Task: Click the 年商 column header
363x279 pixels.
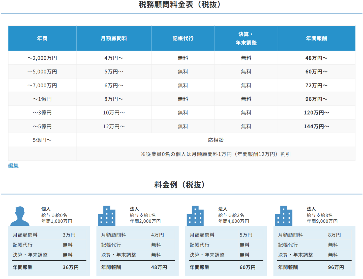Action: [x=42, y=38]
